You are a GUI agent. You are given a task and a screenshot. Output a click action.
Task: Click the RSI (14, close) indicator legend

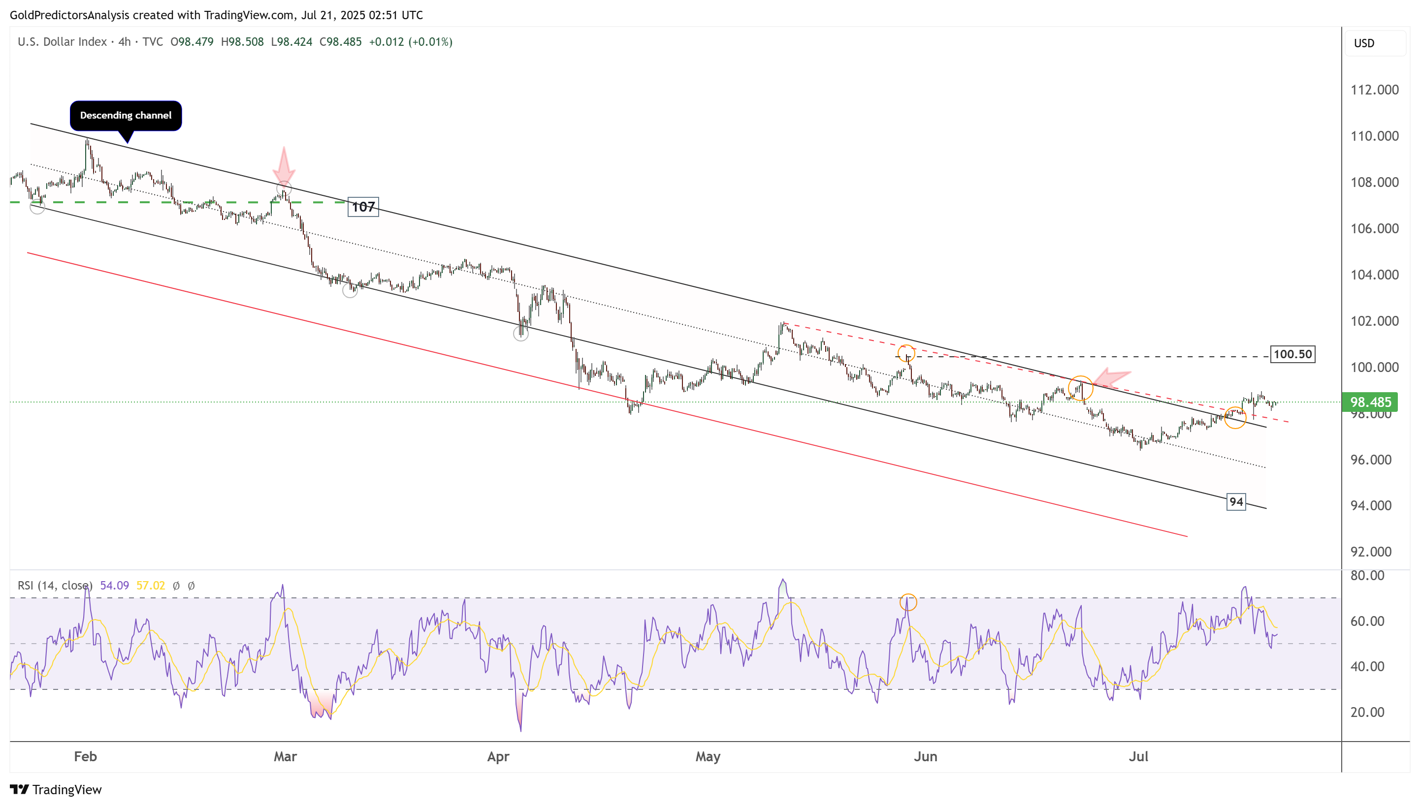pos(55,585)
